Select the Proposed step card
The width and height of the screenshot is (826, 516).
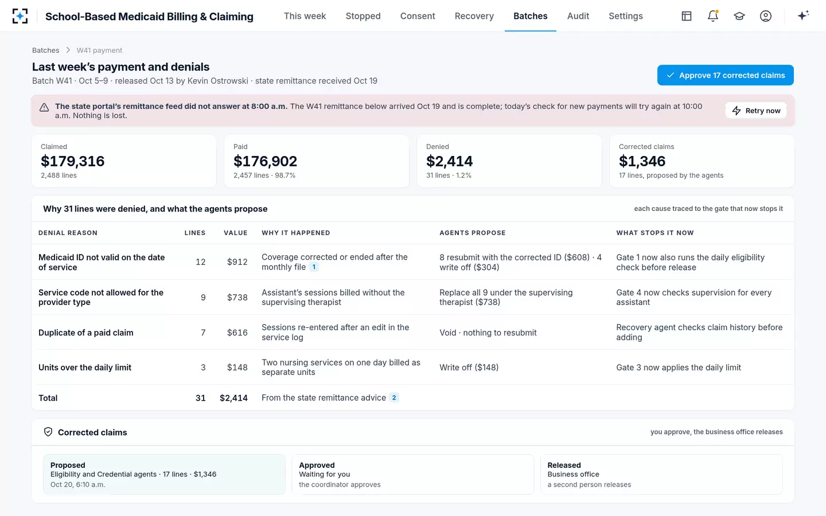click(x=164, y=475)
